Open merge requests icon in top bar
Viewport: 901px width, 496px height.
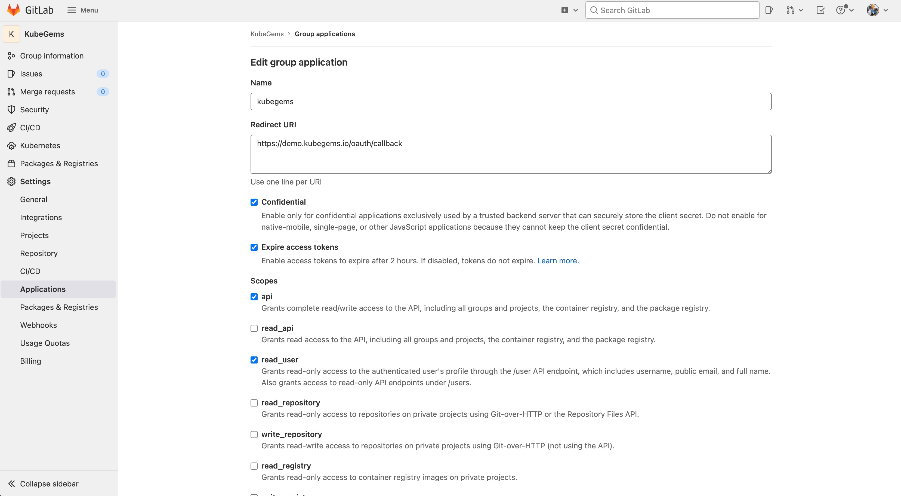(790, 10)
